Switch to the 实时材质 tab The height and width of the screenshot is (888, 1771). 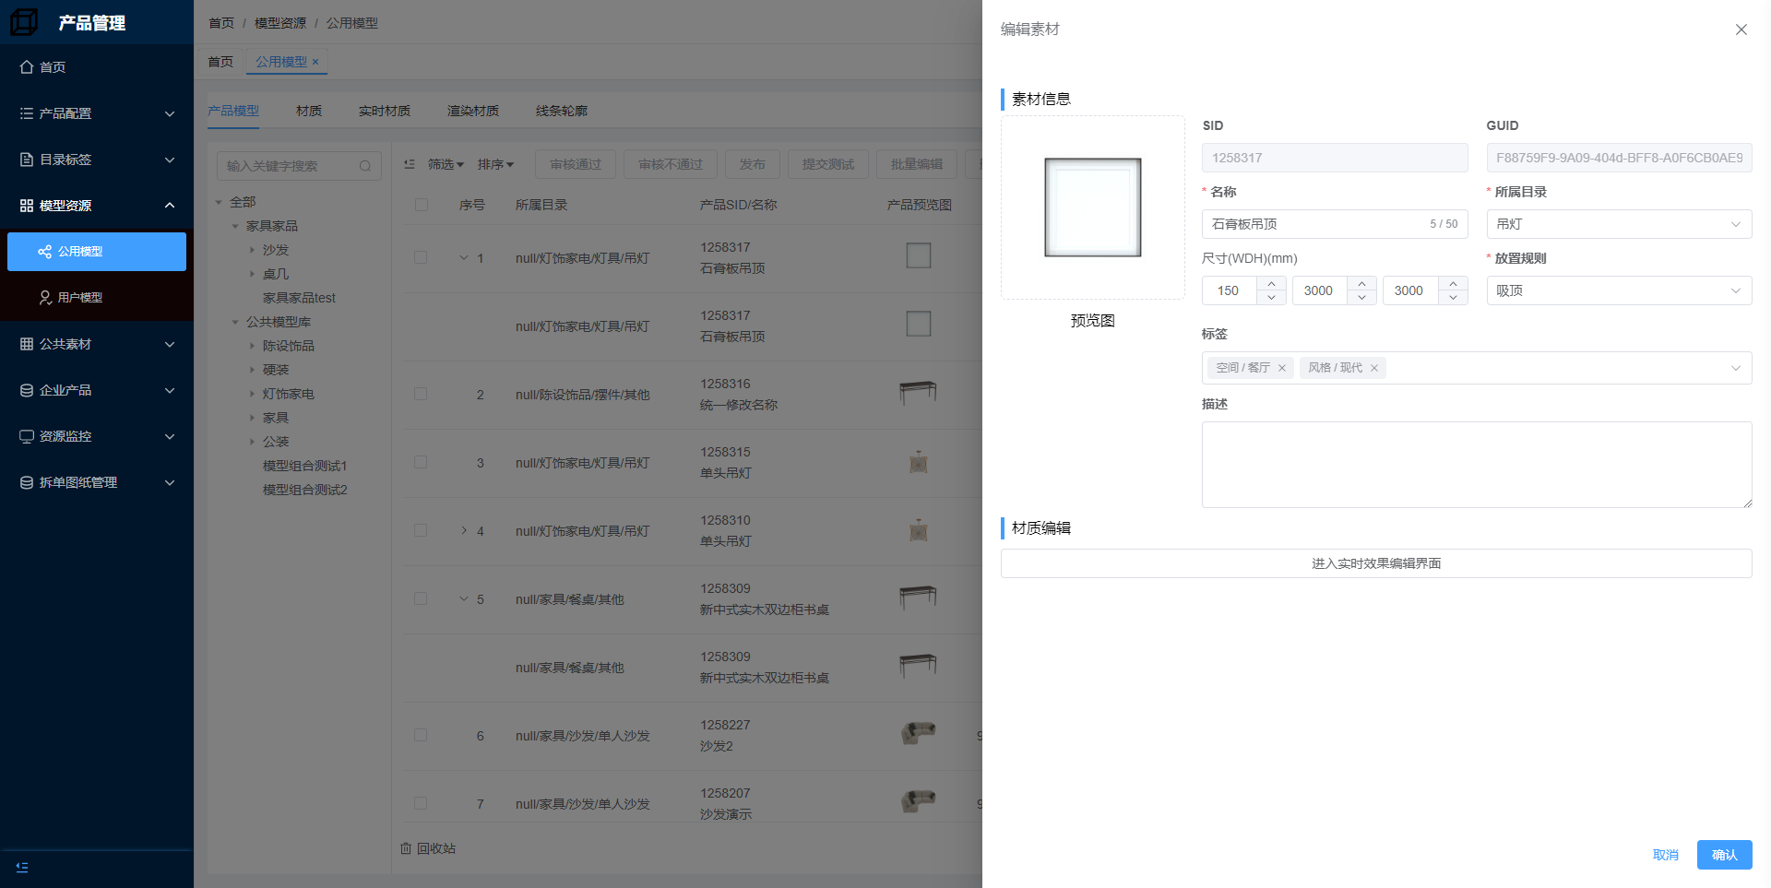(x=385, y=111)
